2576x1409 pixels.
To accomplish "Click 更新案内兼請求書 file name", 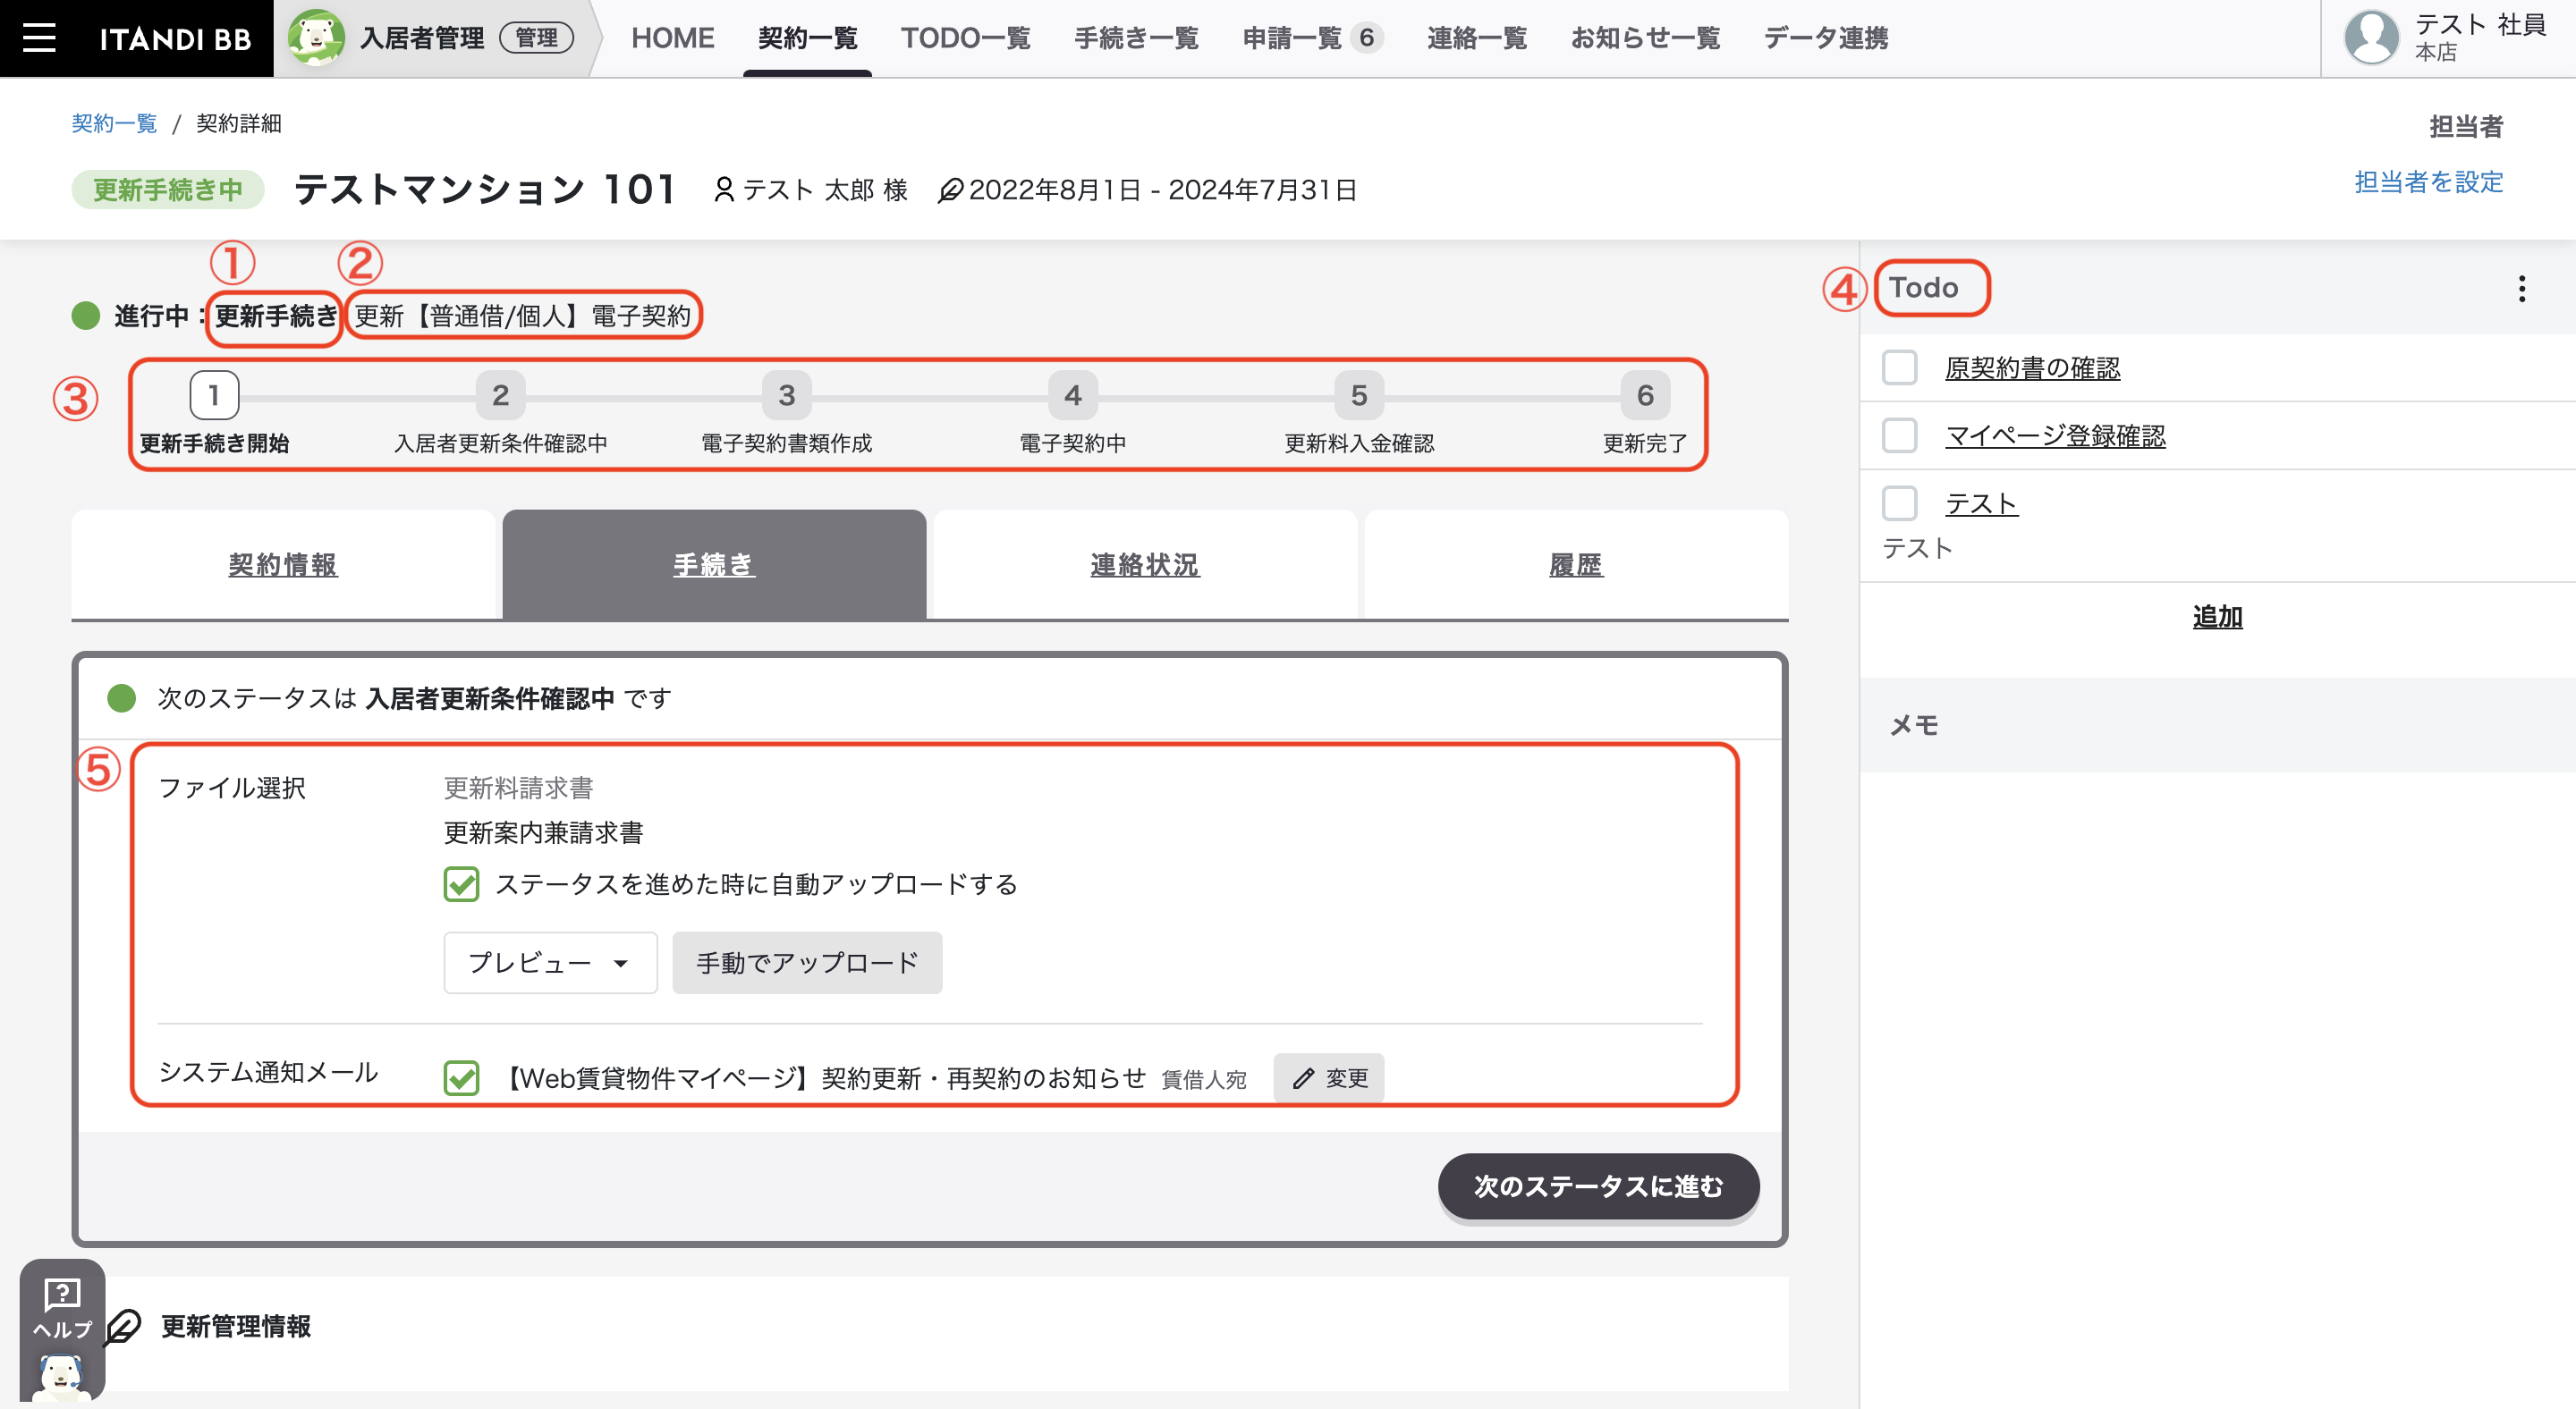I will click(543, 832).
